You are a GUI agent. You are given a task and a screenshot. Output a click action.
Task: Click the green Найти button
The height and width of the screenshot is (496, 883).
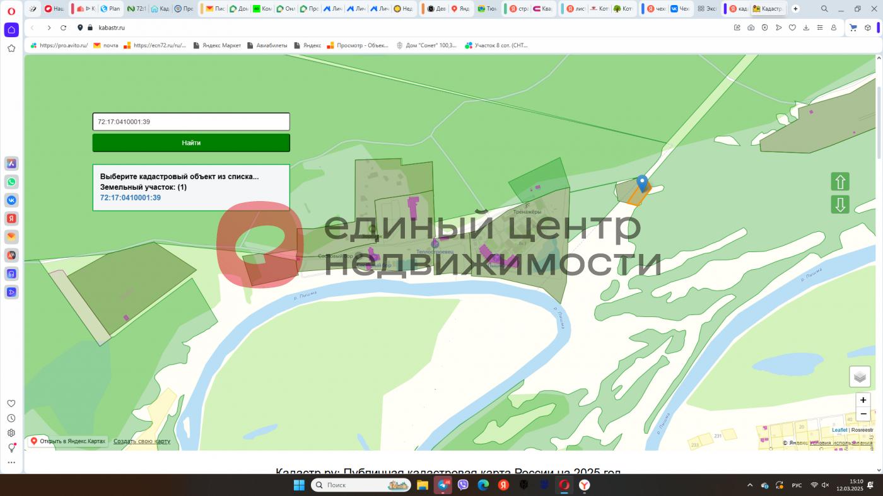191,142
